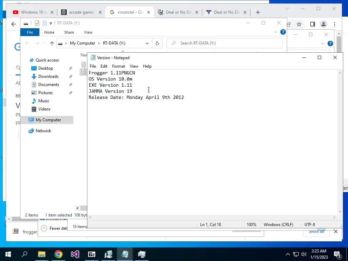Image resolution: width=348 pixels, height=261 pixels.
Task: Open the Chrome profile avatar
Action: click(324, 24)
